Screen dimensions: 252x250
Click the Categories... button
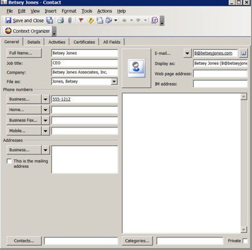(x=137, y=241)
